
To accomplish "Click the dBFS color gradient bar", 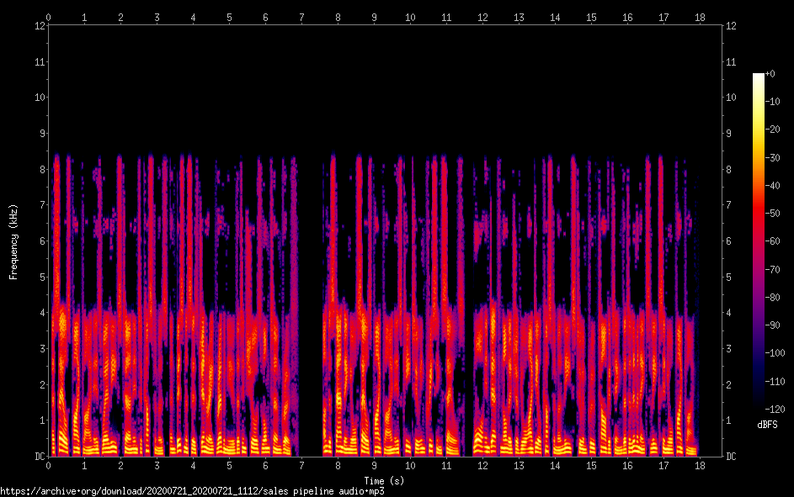I will point(758,241).
